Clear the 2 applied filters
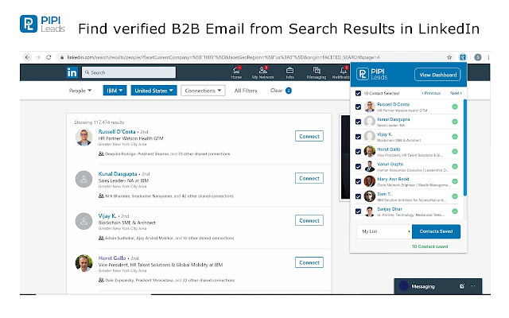This screenshot has height=318, width=509. point(281,91)
